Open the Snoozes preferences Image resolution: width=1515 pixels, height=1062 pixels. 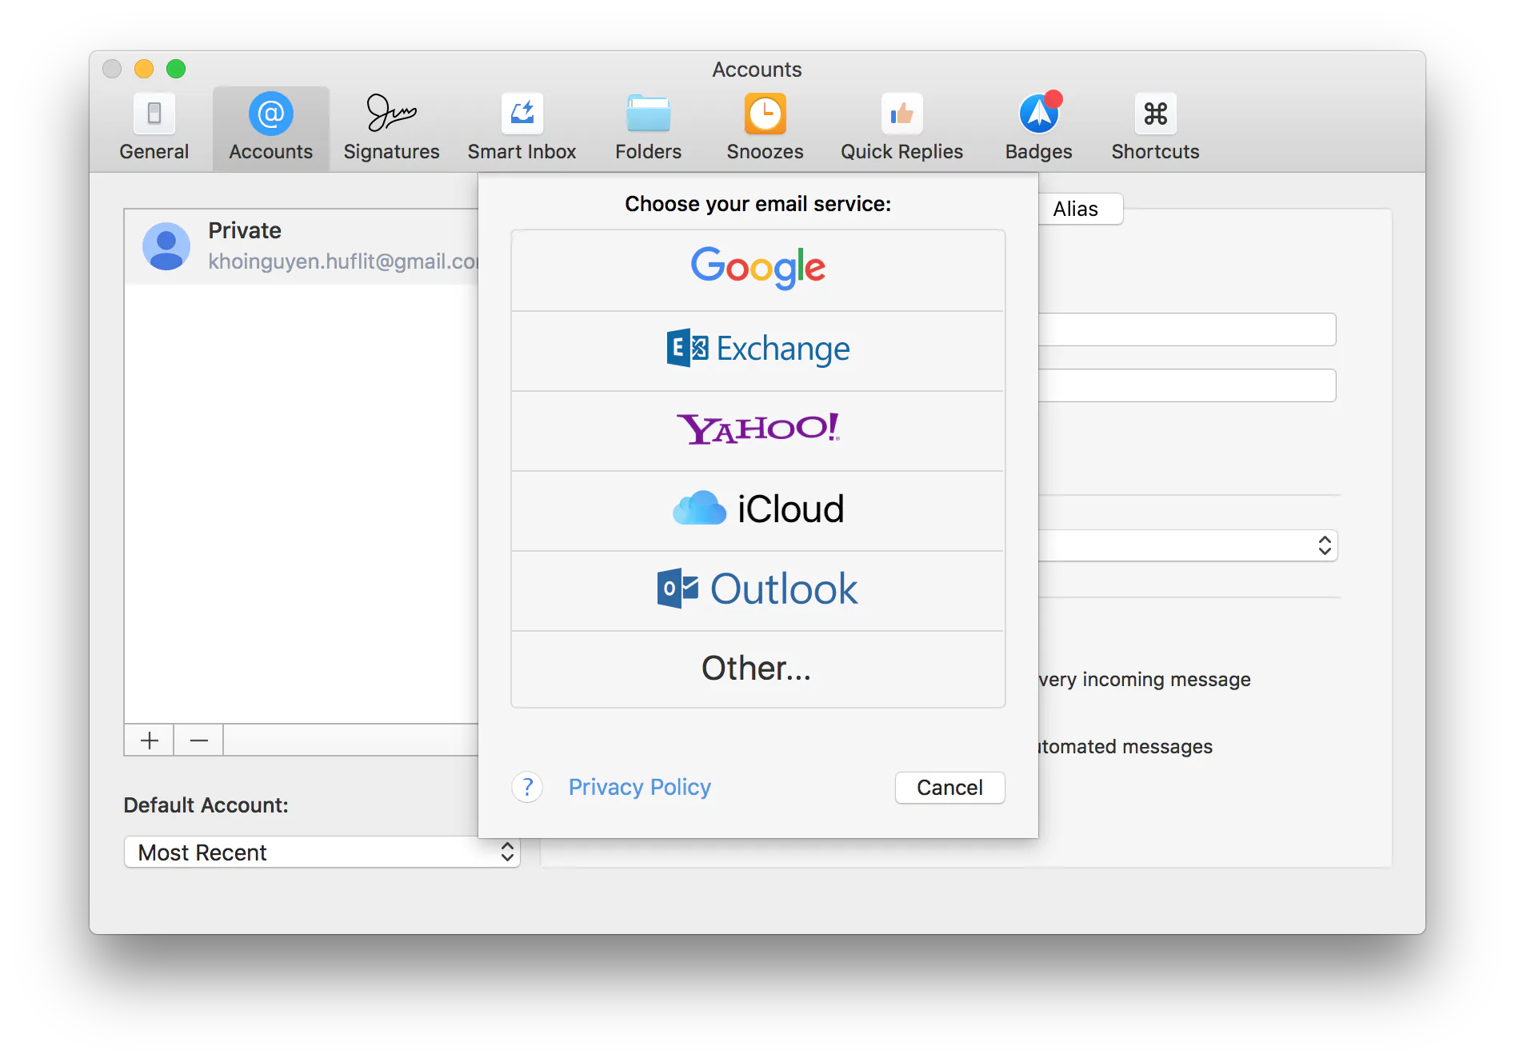point(765,128)
